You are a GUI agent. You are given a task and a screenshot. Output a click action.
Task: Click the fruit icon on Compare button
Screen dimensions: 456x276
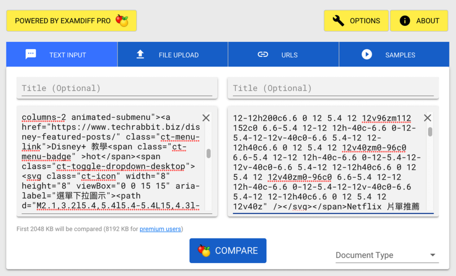pos(204,251)
